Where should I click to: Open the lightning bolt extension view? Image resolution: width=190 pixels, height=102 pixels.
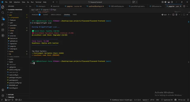point(3,35)
